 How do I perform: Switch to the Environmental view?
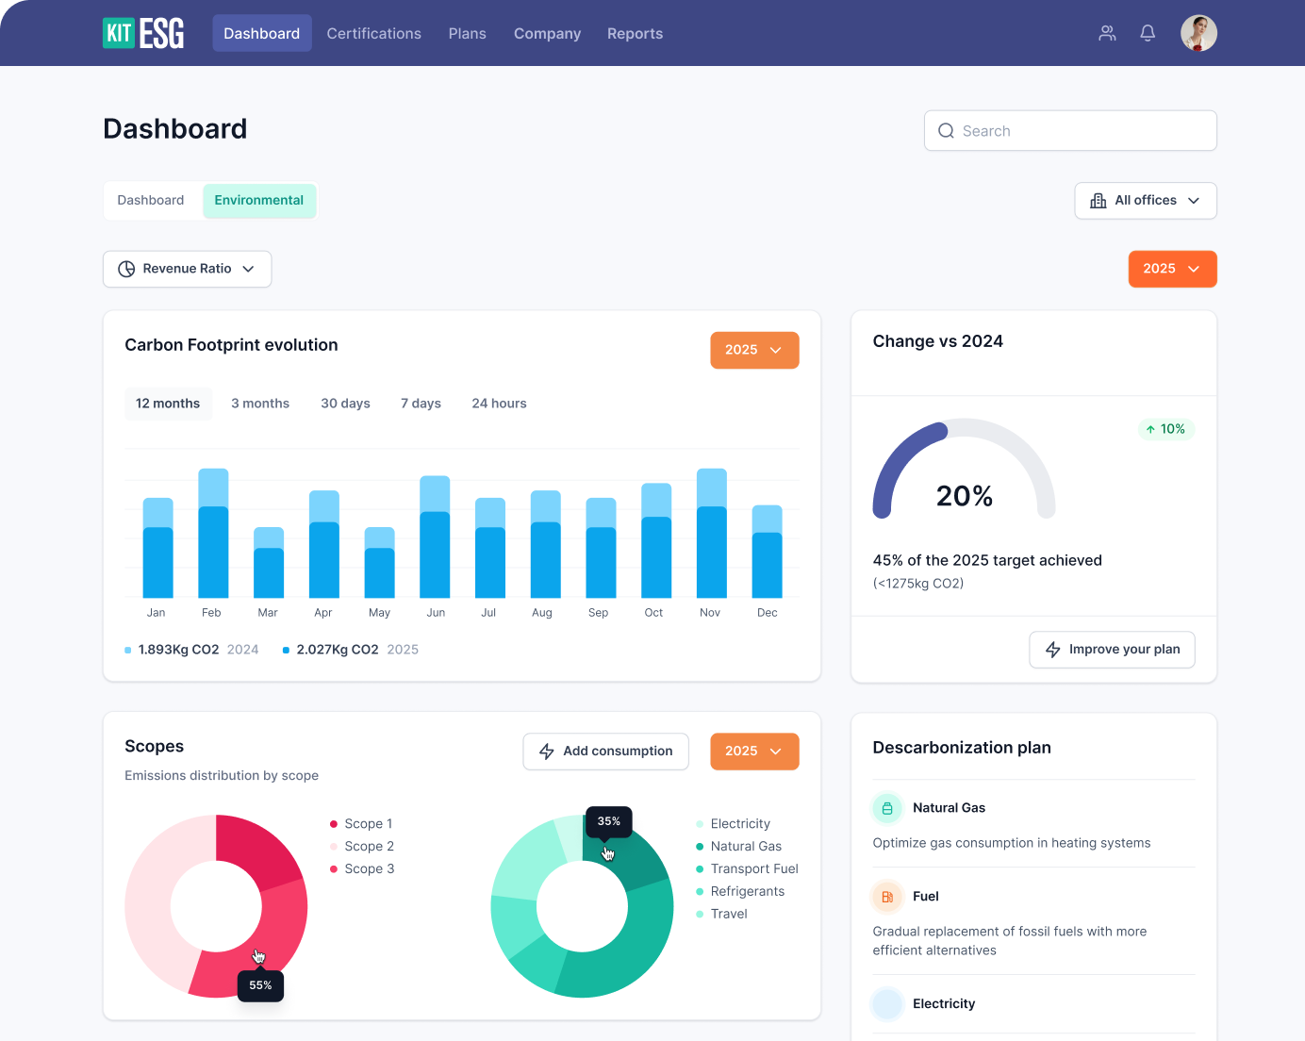coord(258,200)
